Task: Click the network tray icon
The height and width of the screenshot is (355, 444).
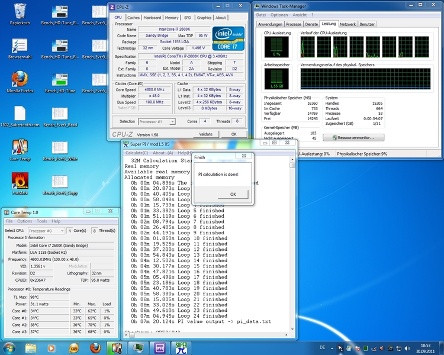Action: coord(398,348)
